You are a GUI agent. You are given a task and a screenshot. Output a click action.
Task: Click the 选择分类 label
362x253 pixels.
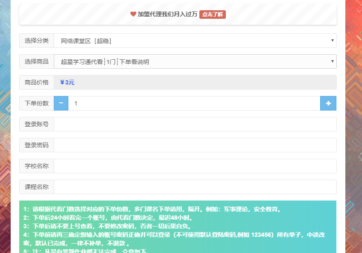[37, 41]
